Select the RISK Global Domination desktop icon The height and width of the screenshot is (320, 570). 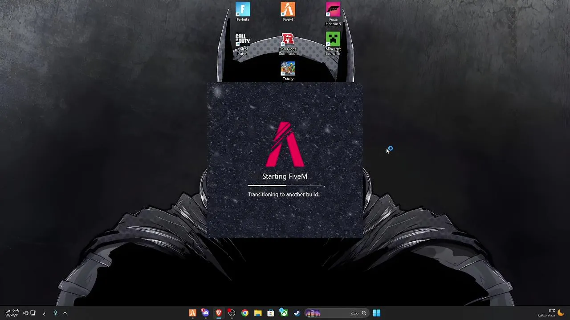tap(288, 44)
